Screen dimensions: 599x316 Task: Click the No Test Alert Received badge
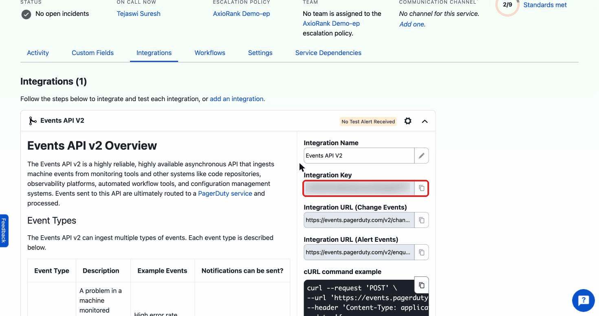point(368,122)
